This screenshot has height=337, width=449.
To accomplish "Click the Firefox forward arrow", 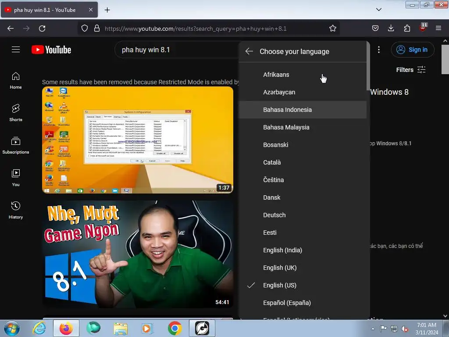I will [x=26, y=29].
